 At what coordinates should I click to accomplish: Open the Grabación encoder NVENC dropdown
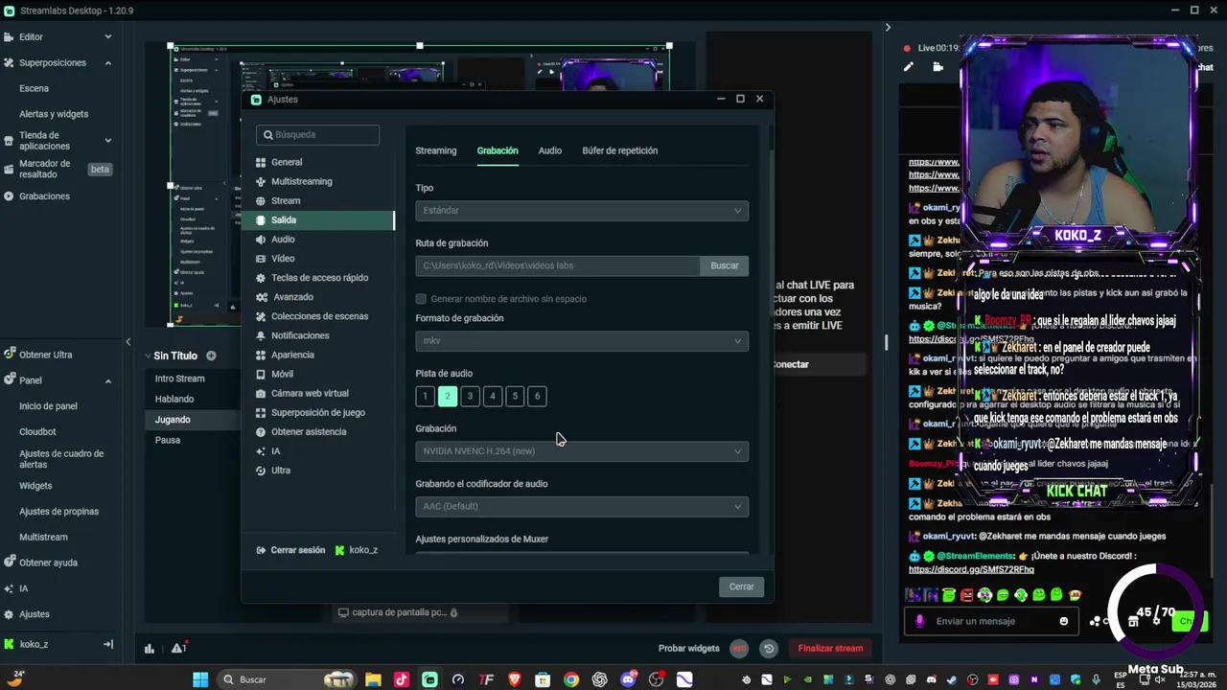pyautogui.click(x=582, y=450)
